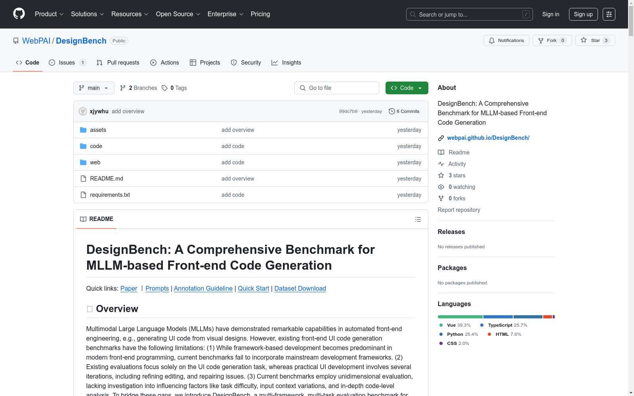
Task: Expand the Open Source menu
Action: point(178,14)
